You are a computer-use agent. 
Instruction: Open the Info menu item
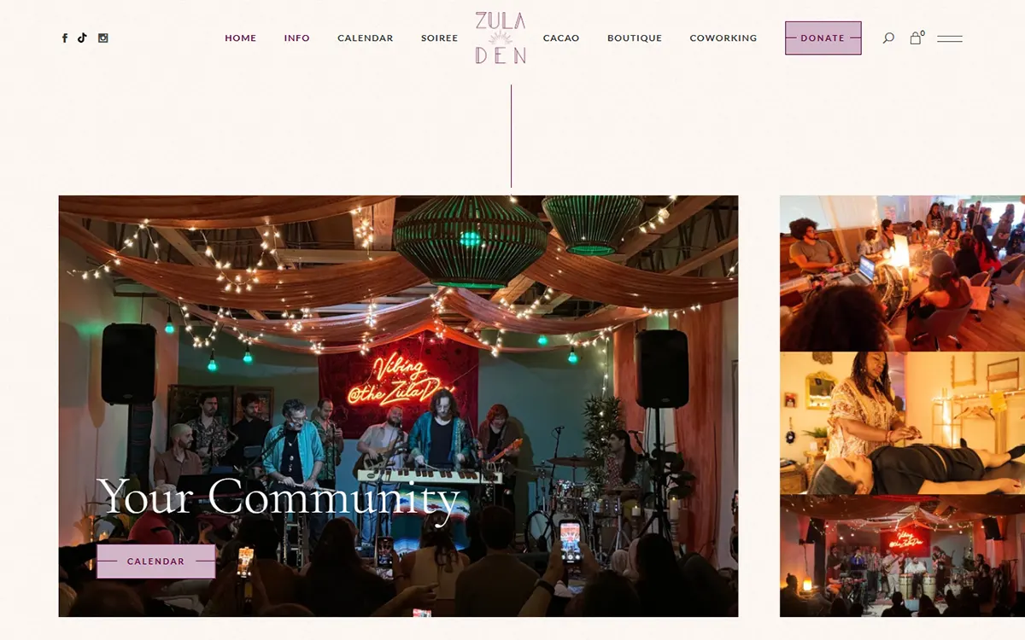coord(297,38)
